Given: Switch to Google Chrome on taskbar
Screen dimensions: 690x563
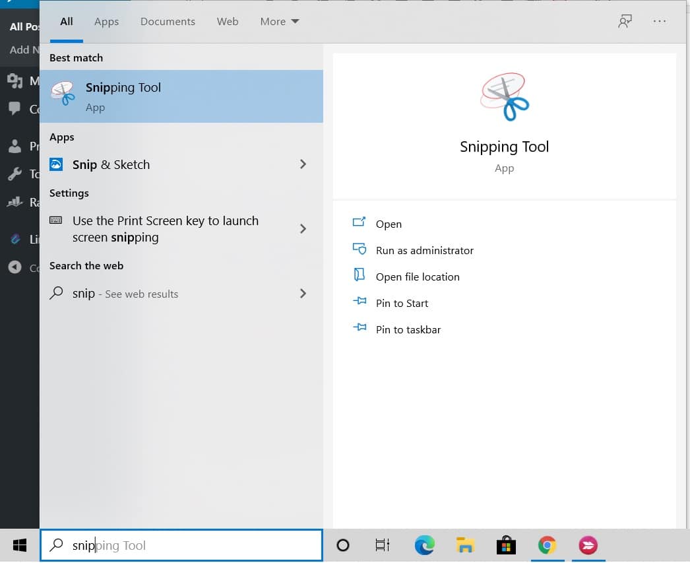Looking at the screenshot, I should point(547,545).
